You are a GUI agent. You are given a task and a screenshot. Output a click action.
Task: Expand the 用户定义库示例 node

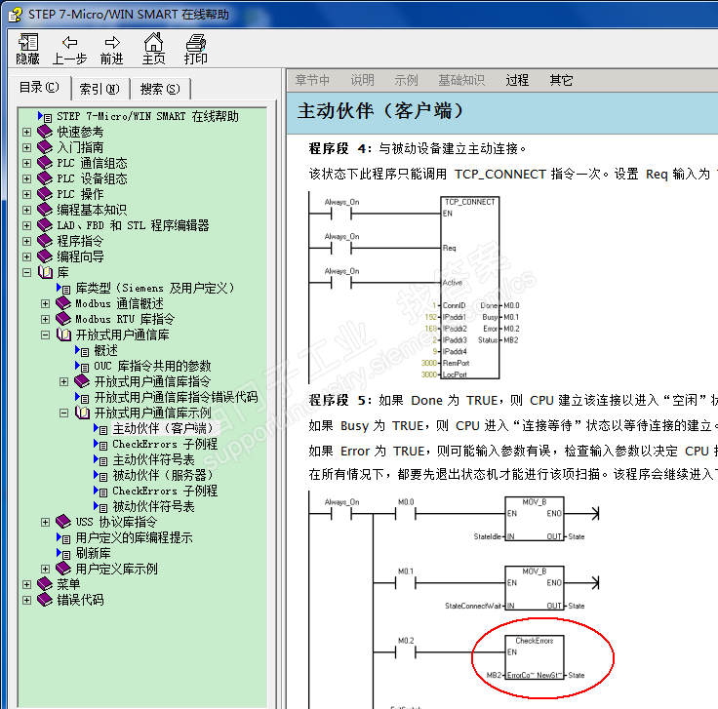tap(45, 569)
